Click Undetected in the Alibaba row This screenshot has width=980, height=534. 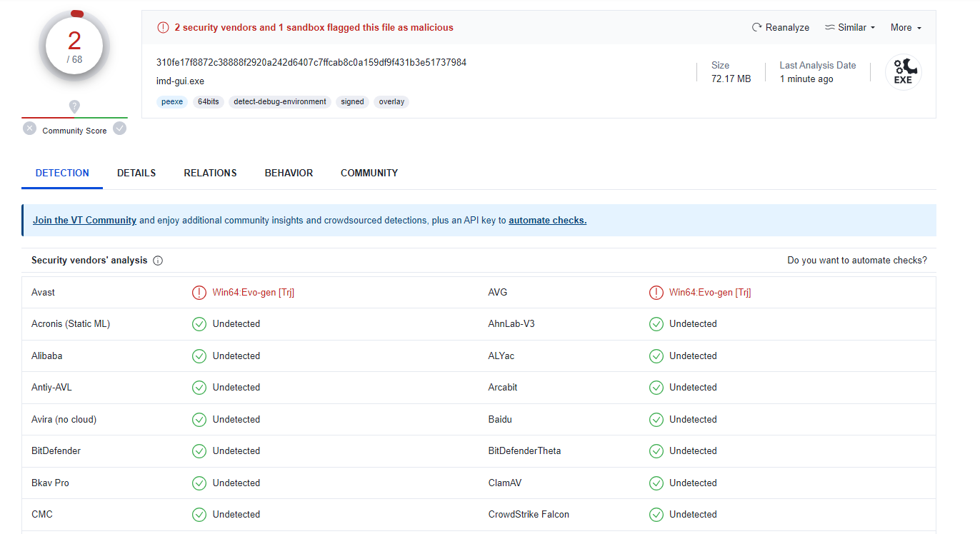(236, 356)
